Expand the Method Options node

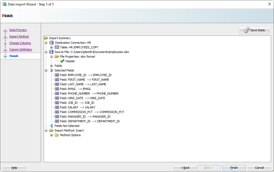(51, 135)
